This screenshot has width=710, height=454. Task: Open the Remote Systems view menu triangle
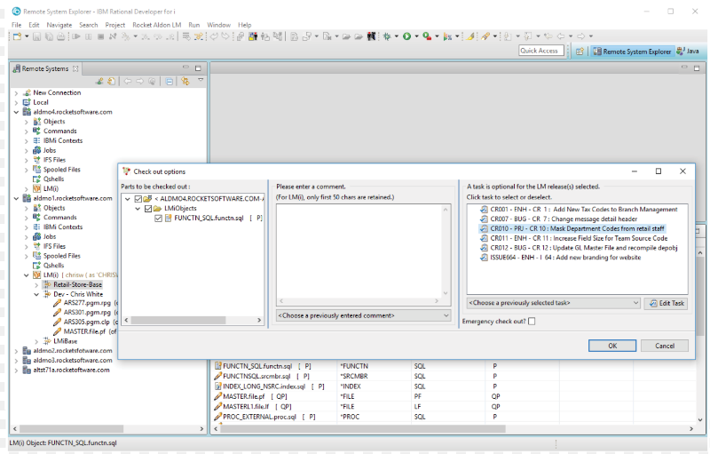point(201,81)
